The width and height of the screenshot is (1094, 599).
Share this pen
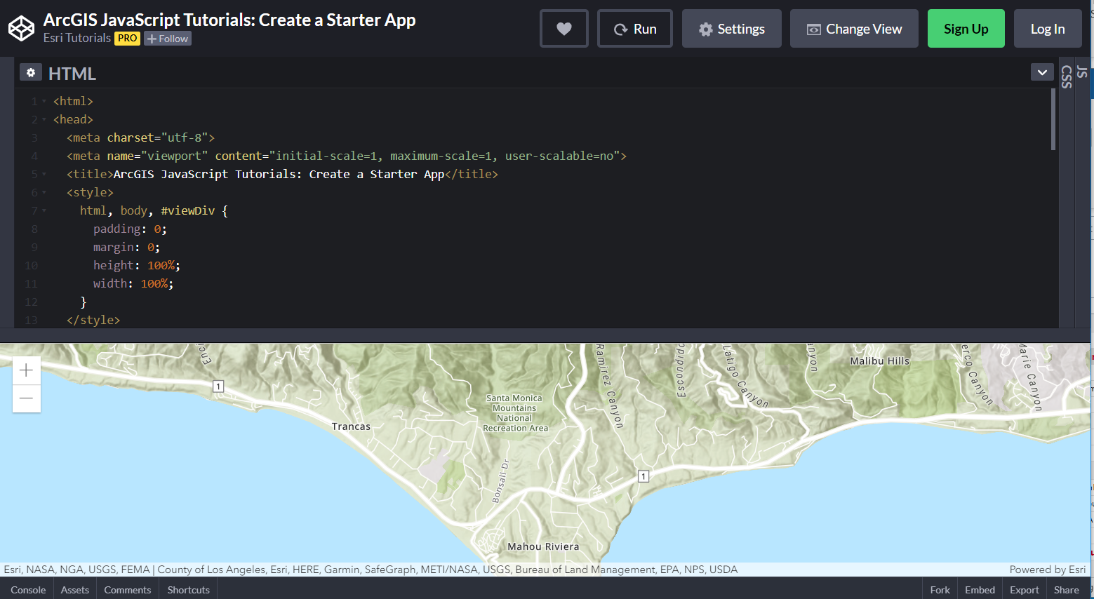(x=1067, y=590)
